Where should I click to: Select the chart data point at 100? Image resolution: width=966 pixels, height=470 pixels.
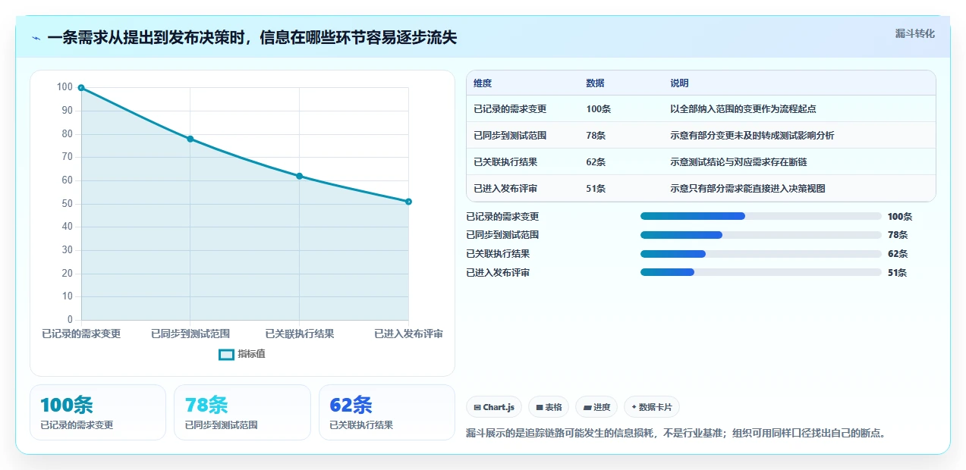81,88
